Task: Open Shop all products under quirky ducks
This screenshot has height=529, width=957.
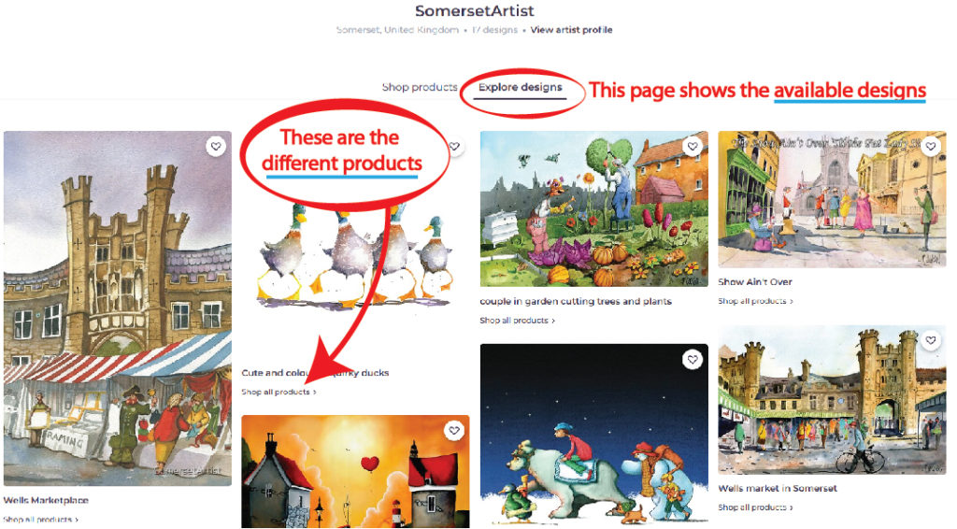Action: (x=279, y=392)
